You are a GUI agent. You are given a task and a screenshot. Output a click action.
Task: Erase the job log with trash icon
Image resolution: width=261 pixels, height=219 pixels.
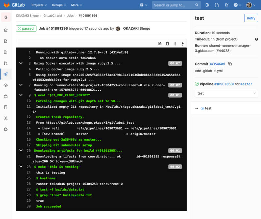point(167,44)
